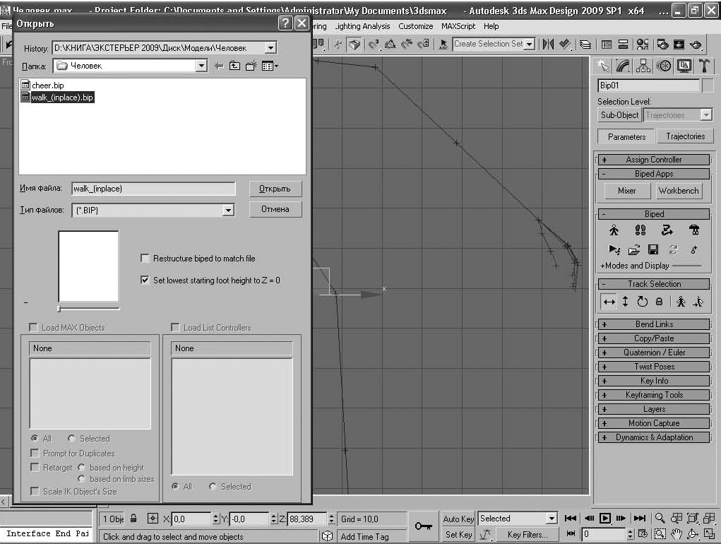Expand the Key Info rollout
721x544 pixels.
tap(654, 381)
